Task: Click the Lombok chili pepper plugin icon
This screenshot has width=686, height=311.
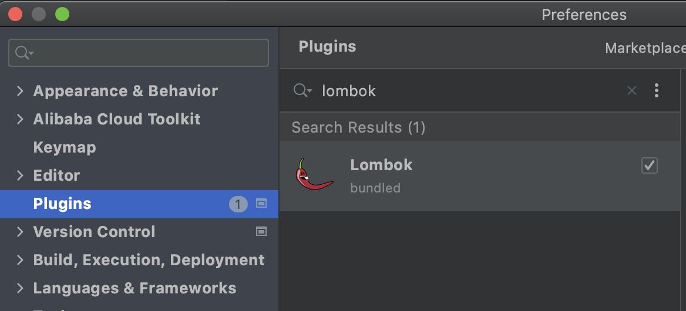Action: coord(314,175)
